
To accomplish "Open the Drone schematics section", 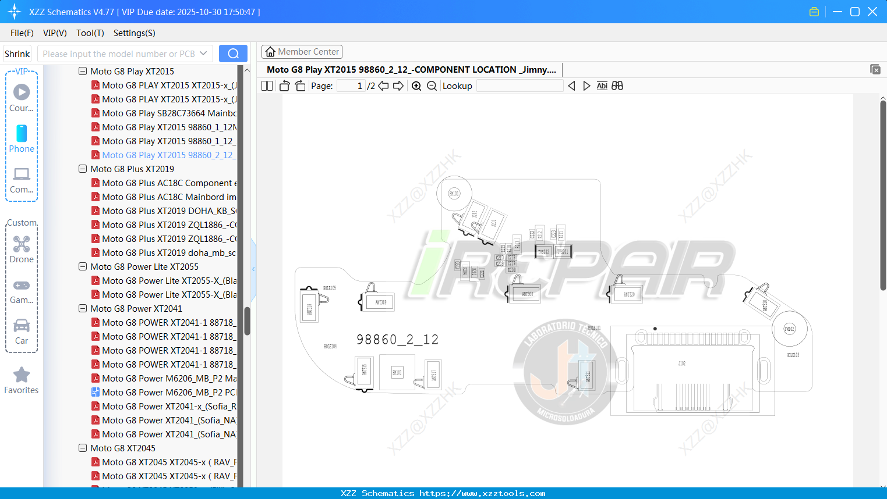I will coord(22,249).
